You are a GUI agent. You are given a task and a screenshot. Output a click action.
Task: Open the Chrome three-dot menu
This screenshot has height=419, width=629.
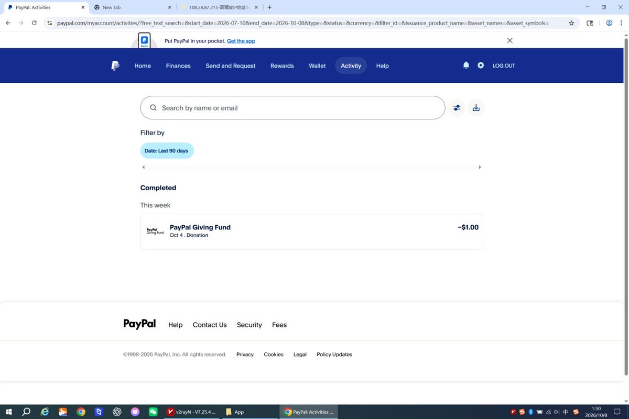click(621, 23)
